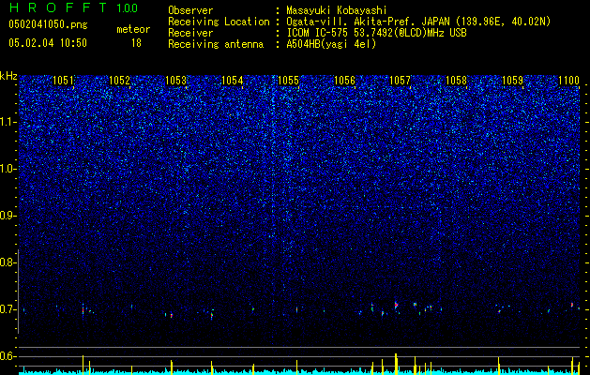Image resolution: width=590 pixels, height=375 pixels.
Task: Click the kHz axis unit label
Action: pos(8,76)
